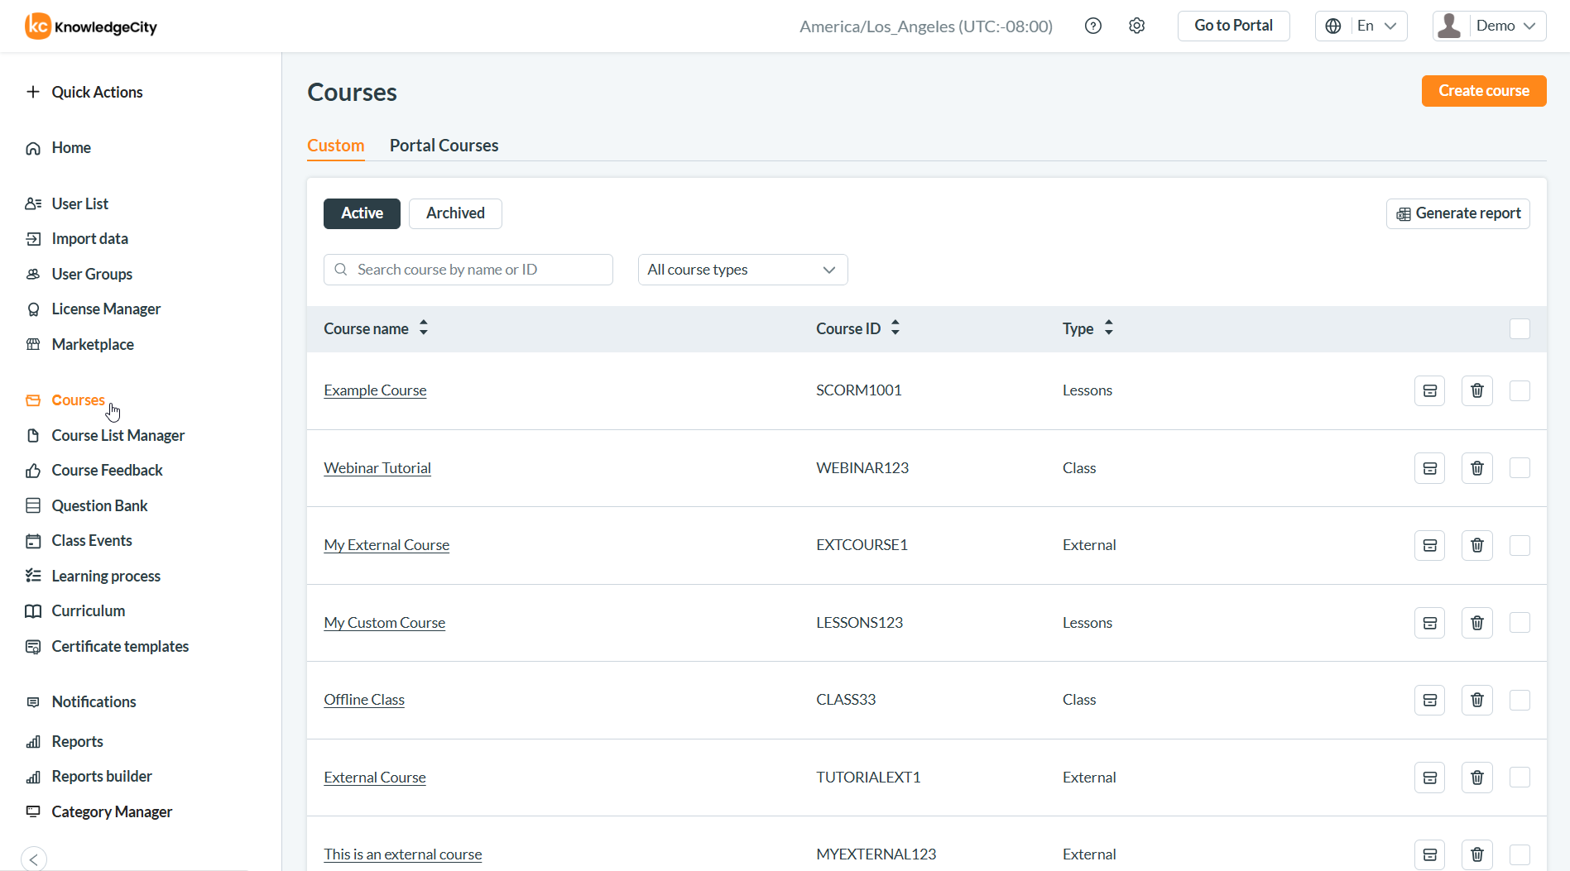Image resolution: width=1570 pixels, height=871 pixels.
Task: Archive the Example Course row
Action: (x=1429, y=390)
